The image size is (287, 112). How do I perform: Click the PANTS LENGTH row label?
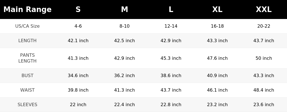[27, 58]
